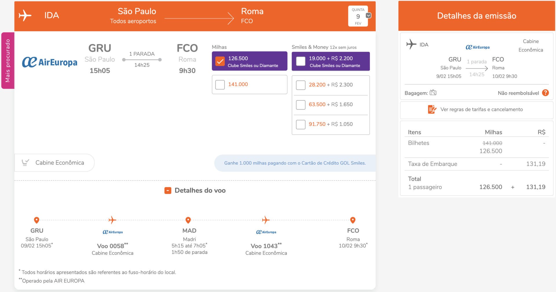Click the 1 PARADA stop indicator
This screenshot has height=292, width=556.
[142, 54]
